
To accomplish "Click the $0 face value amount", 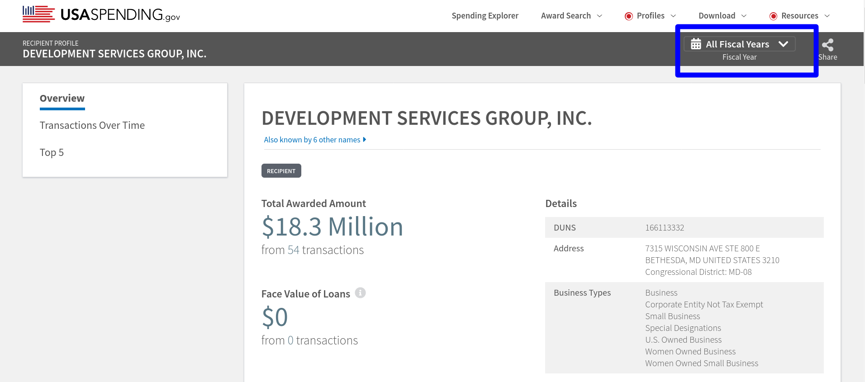I will pos(275,317).
